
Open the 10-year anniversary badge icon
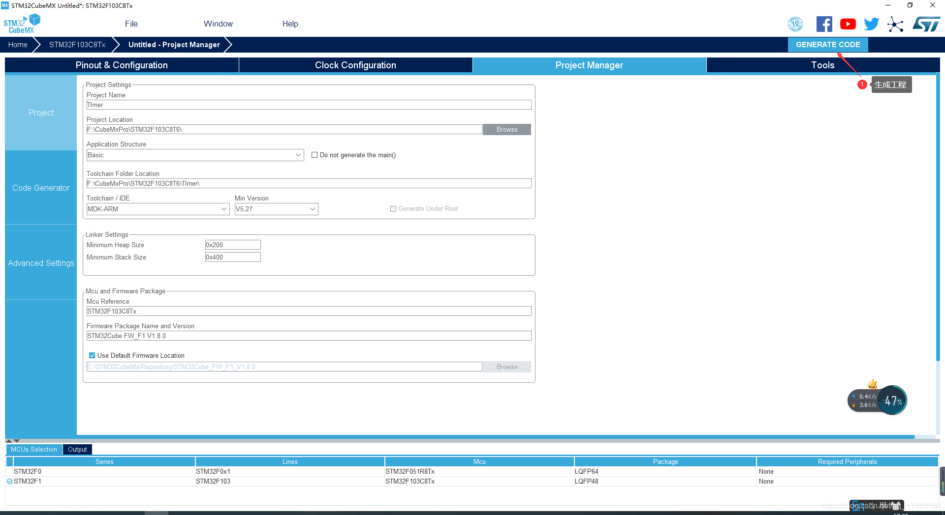(x=795, y=24)
